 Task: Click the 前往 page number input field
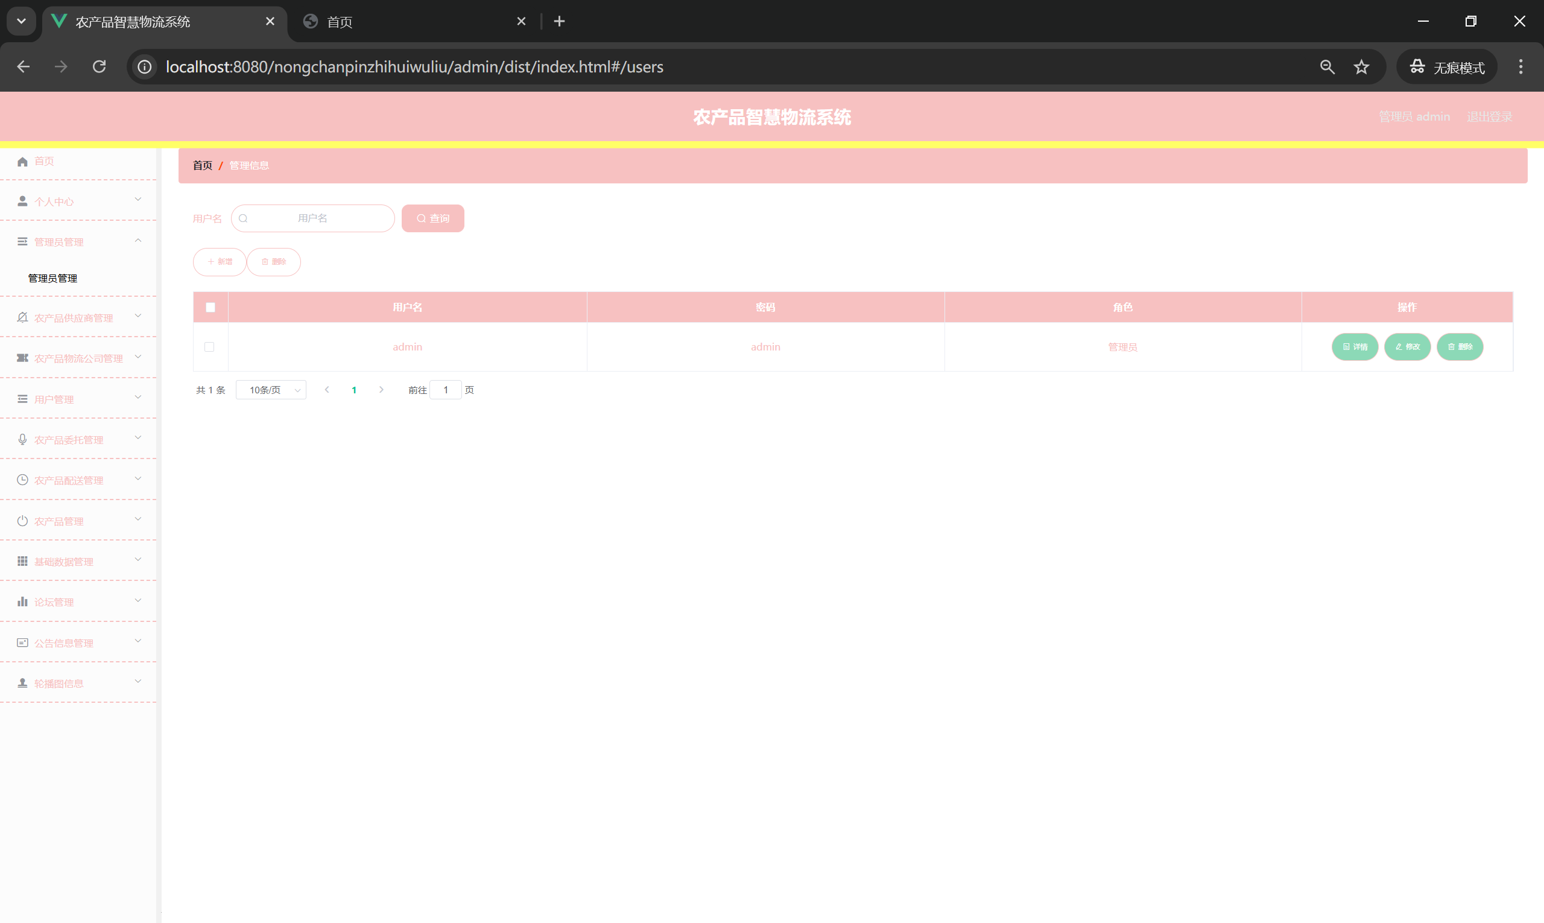[445, 390]
